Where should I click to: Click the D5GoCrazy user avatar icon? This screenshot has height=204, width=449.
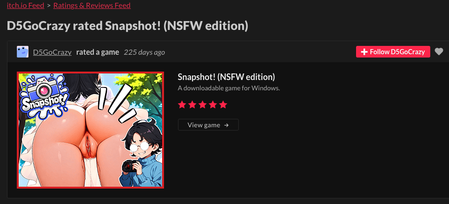point(22,52)
